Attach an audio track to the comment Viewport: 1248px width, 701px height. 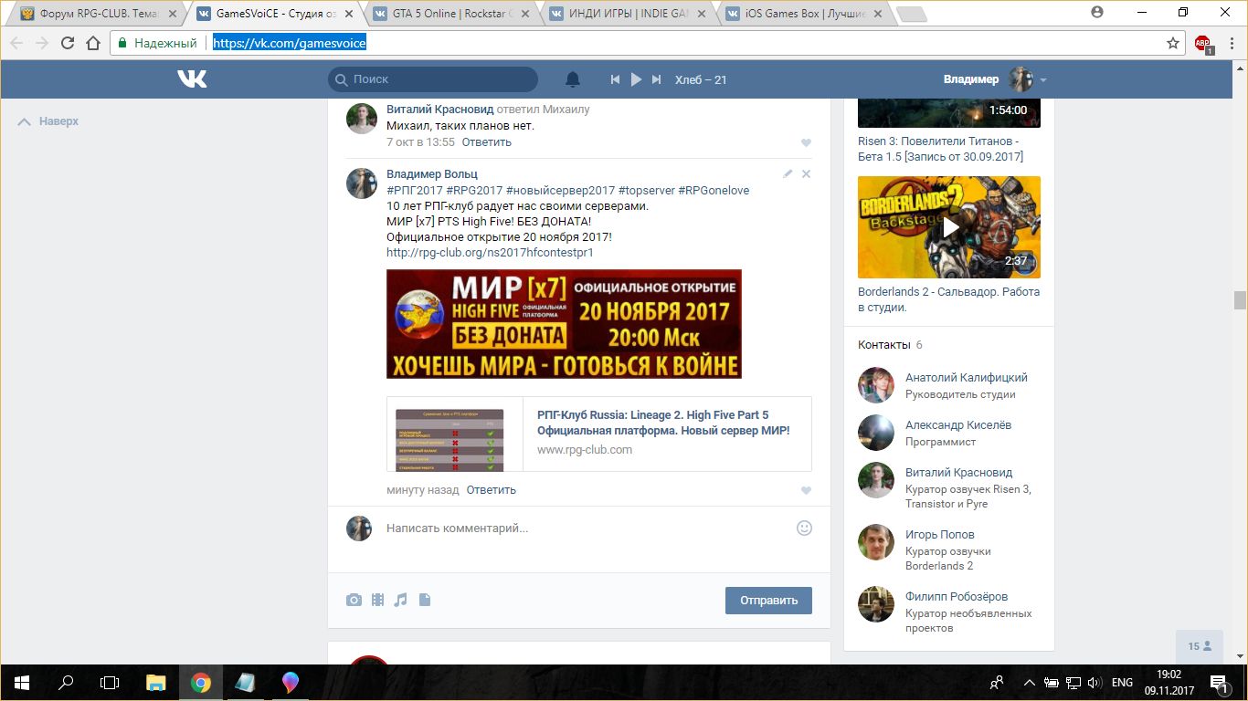click(400, 600)
